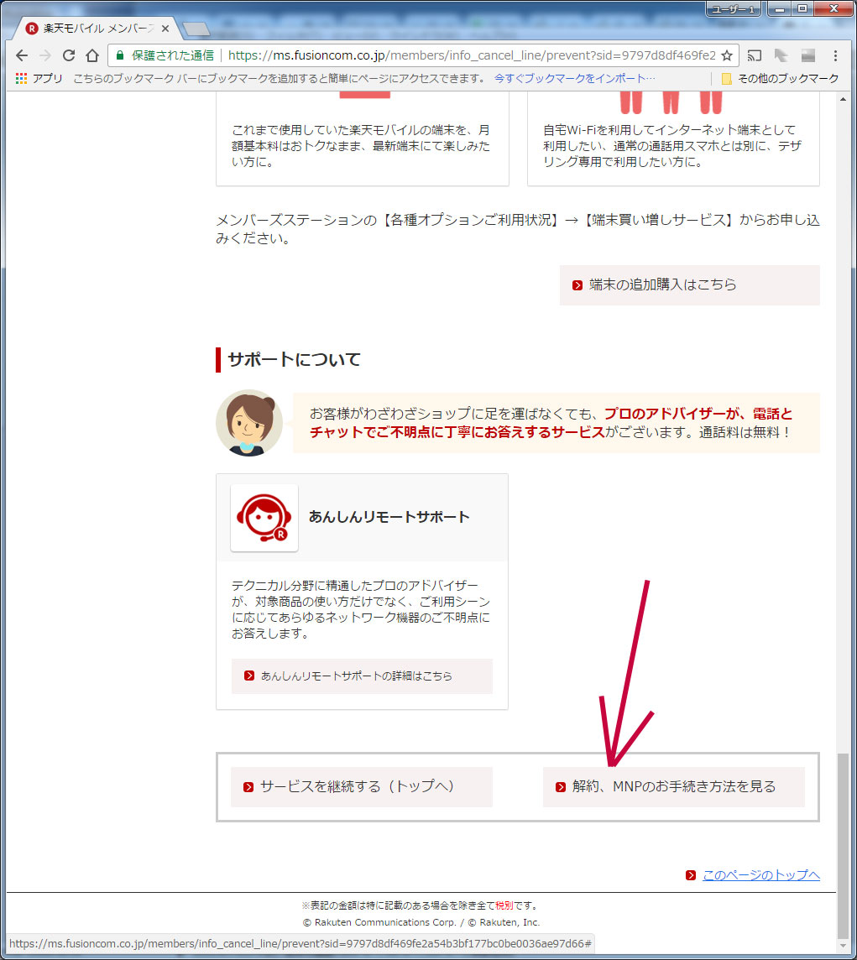The width and height of the screenshot is (857, 960).
Task: Click 端末の追加購入はこちら button
Action: 689,285
